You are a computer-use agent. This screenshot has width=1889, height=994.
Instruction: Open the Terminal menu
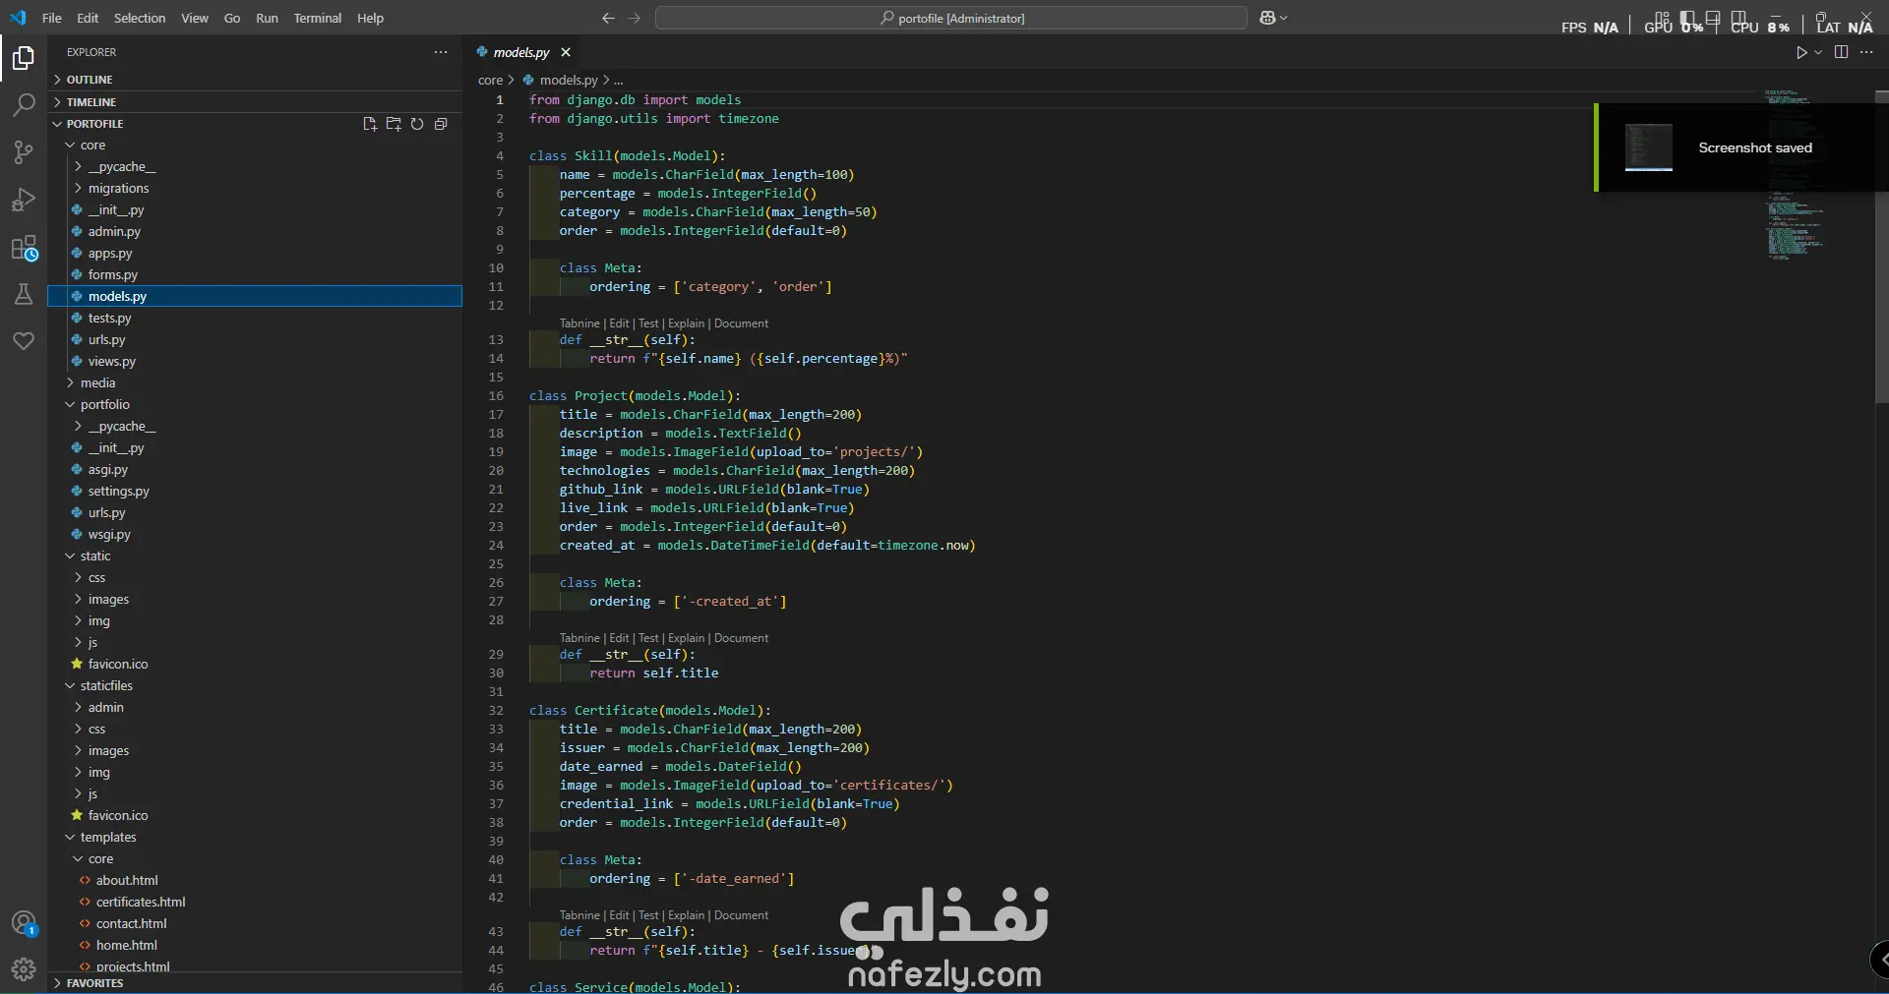318,18
